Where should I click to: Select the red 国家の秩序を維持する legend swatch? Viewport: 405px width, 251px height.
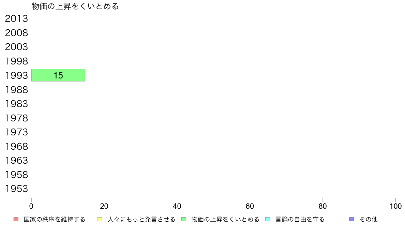tap(16, 220)
